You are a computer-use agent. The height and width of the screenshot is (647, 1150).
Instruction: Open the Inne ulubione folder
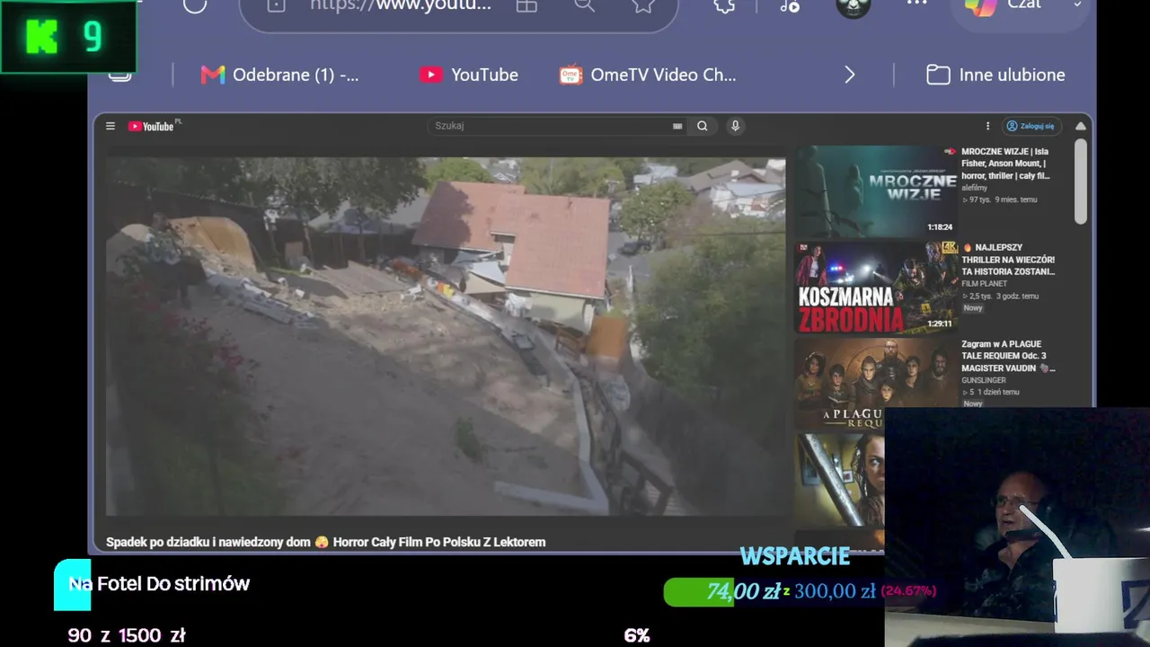[x=995, y=75]
